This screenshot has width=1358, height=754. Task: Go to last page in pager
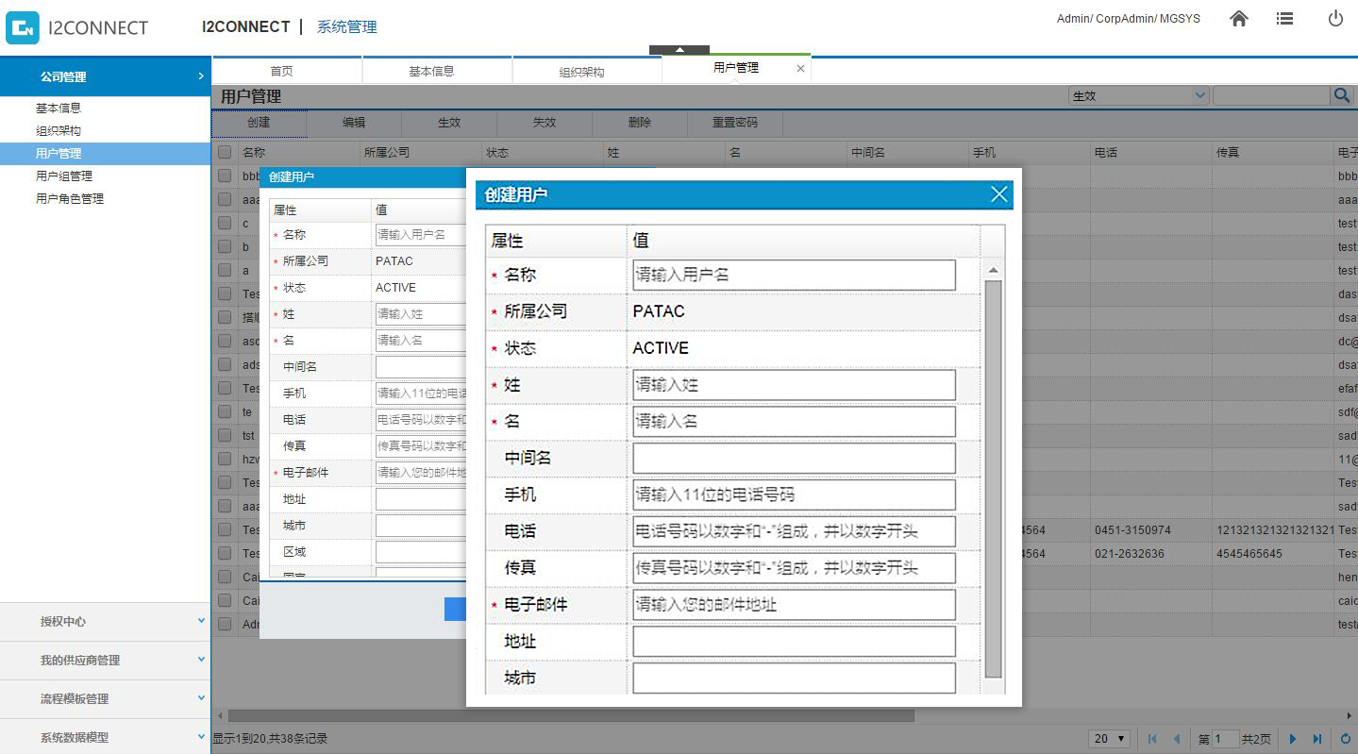pyautogui.click(x=1318, y=739)
